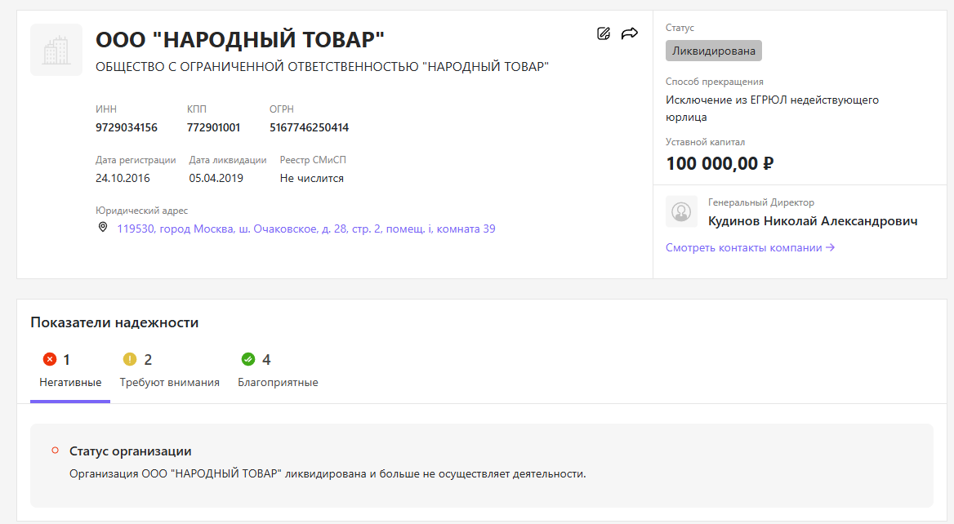Click the green favorable indicators icon
The width and height of the screenshot is (954, 524).
tap(248, 359)
